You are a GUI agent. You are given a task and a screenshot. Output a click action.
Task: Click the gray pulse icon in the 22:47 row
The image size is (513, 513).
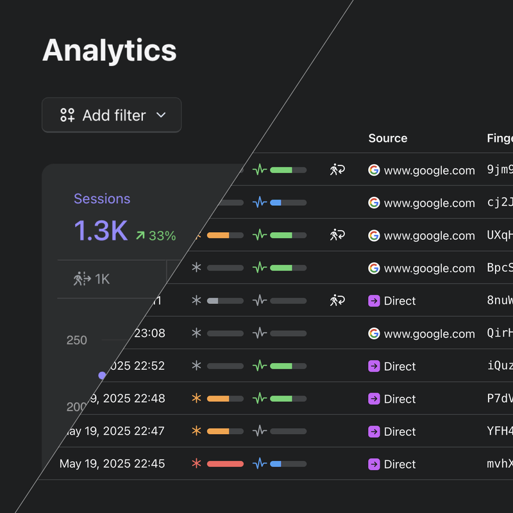[x=260, y=431]
